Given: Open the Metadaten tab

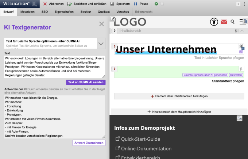Looking at the screenshot, I should (x=27, y=12).
